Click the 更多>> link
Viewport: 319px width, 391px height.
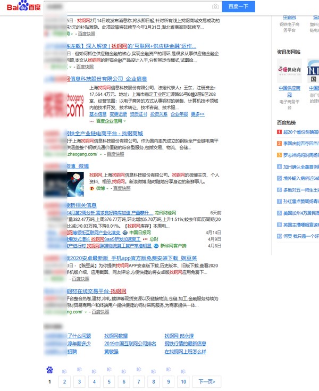pos(198,114)
